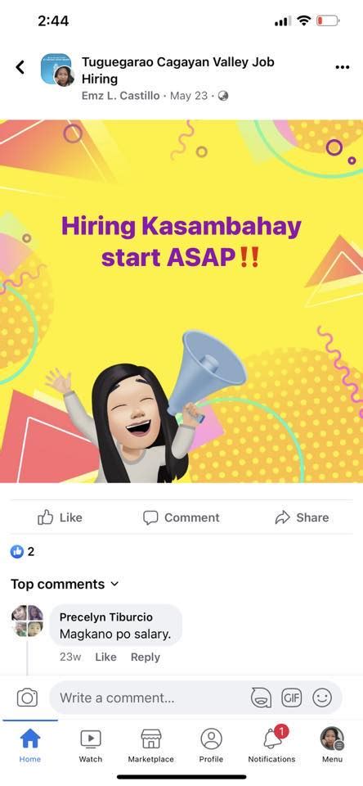Expand the Top comments sort dropdown
The width and height of the screenshot is (363, 786).
click(x=65, y=584)
